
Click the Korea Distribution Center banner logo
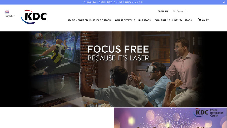(208, 113)
